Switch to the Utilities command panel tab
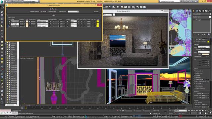This screenshot has width=212, height=119. pyautogui.click(x=209, y=11)
